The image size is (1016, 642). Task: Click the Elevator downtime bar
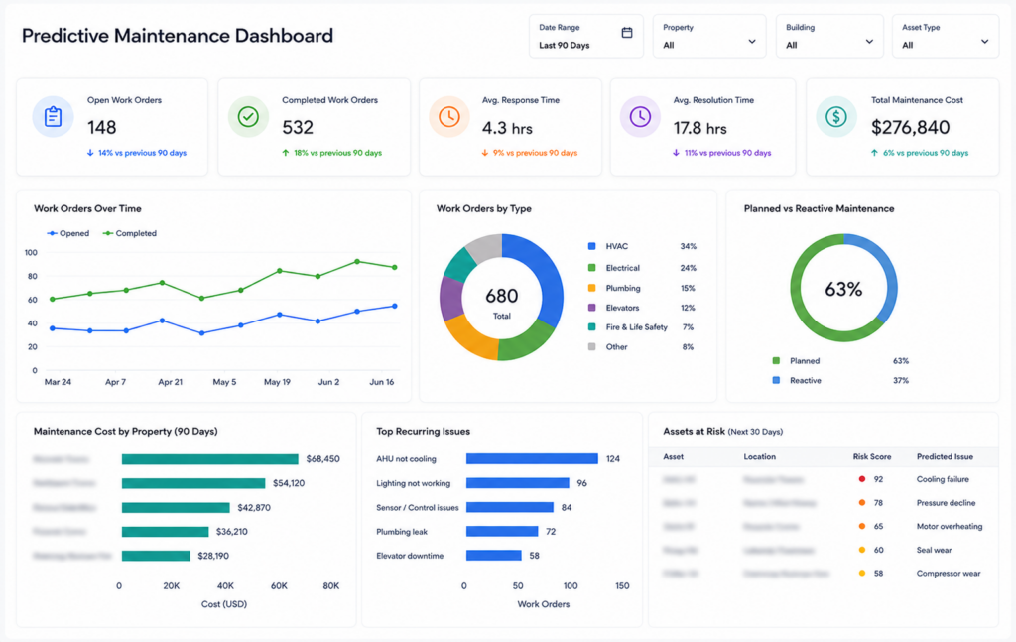pyautogui.click(x=494, y=556)
